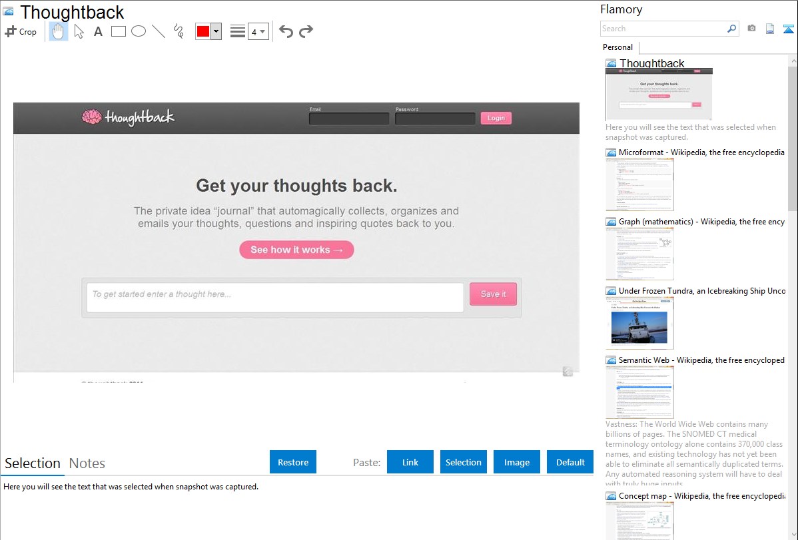Click the Under Frozen Tundra title text

tap(702, 290)
